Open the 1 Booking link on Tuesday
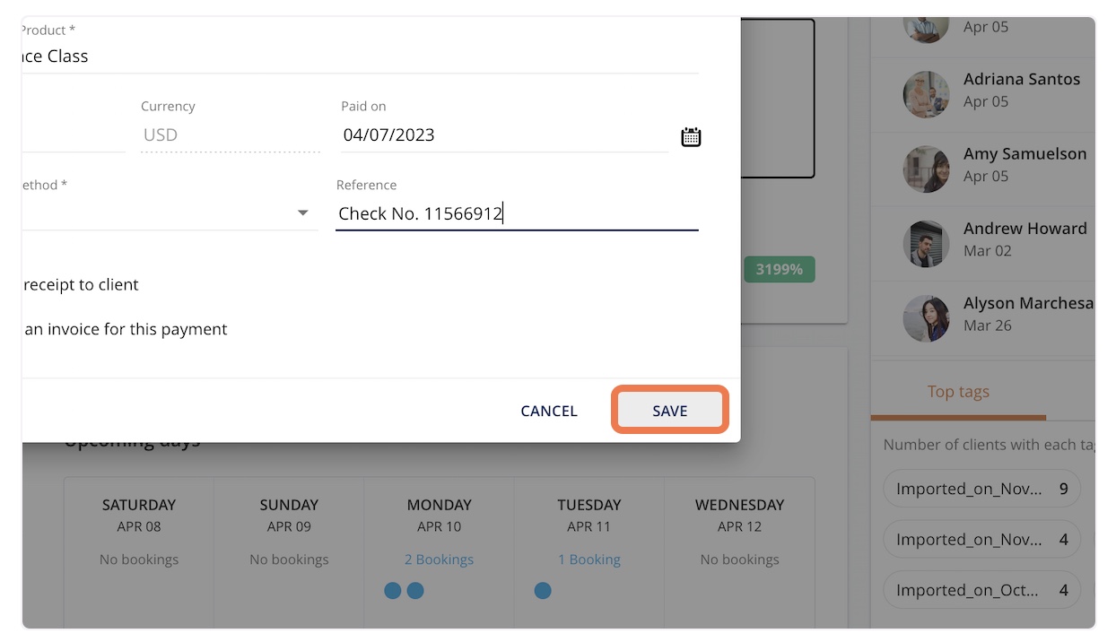This screenshot has height=642, width=1116. [x=589, y=560]
